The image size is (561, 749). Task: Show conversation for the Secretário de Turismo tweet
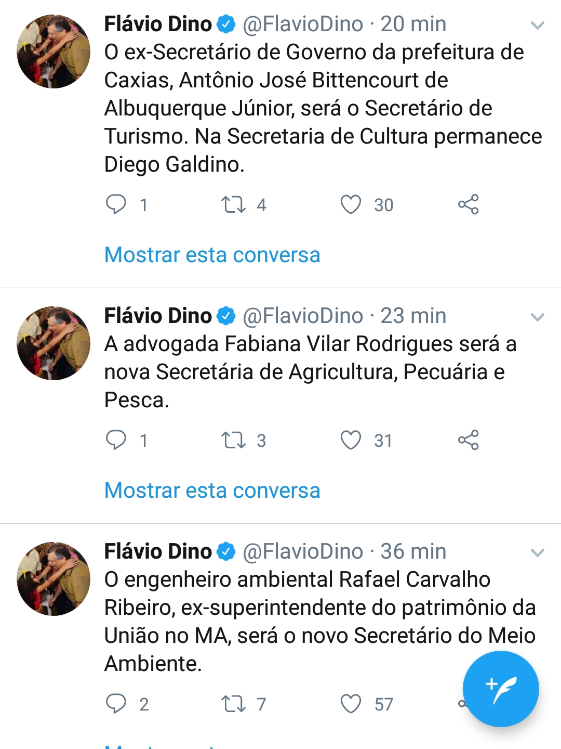click(x=212, y=255)
